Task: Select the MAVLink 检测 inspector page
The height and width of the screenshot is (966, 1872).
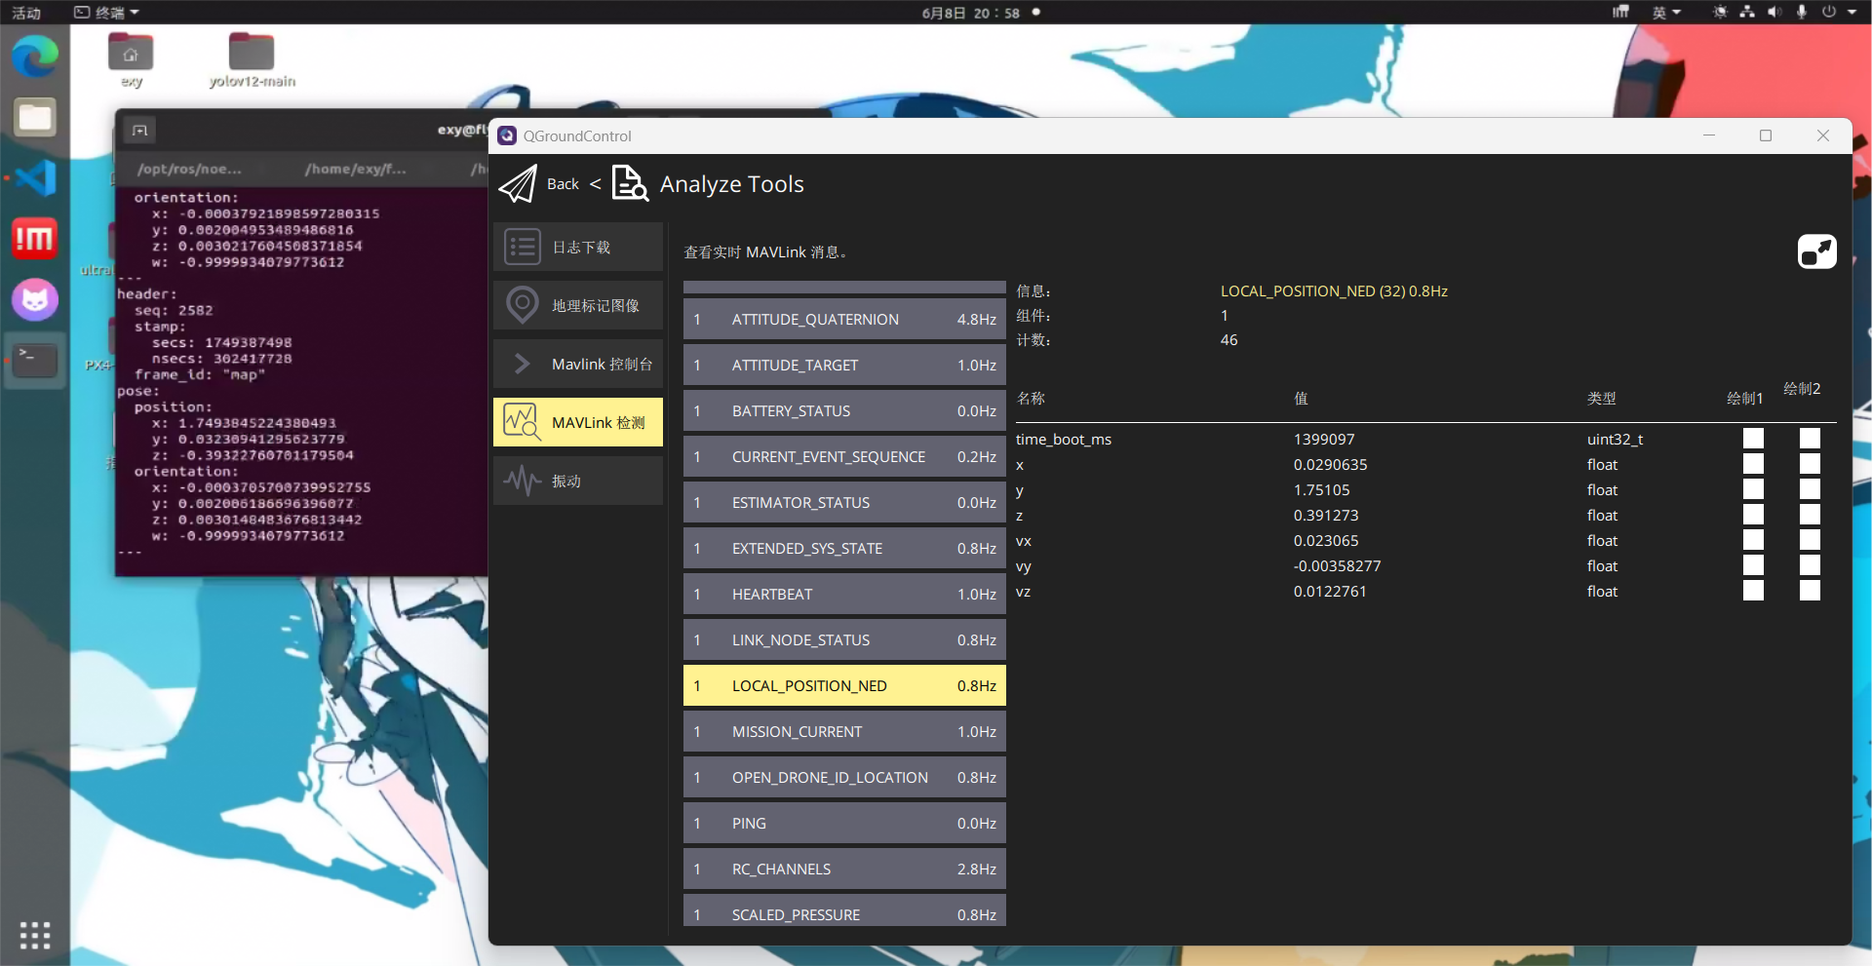Action: (578, 422)
